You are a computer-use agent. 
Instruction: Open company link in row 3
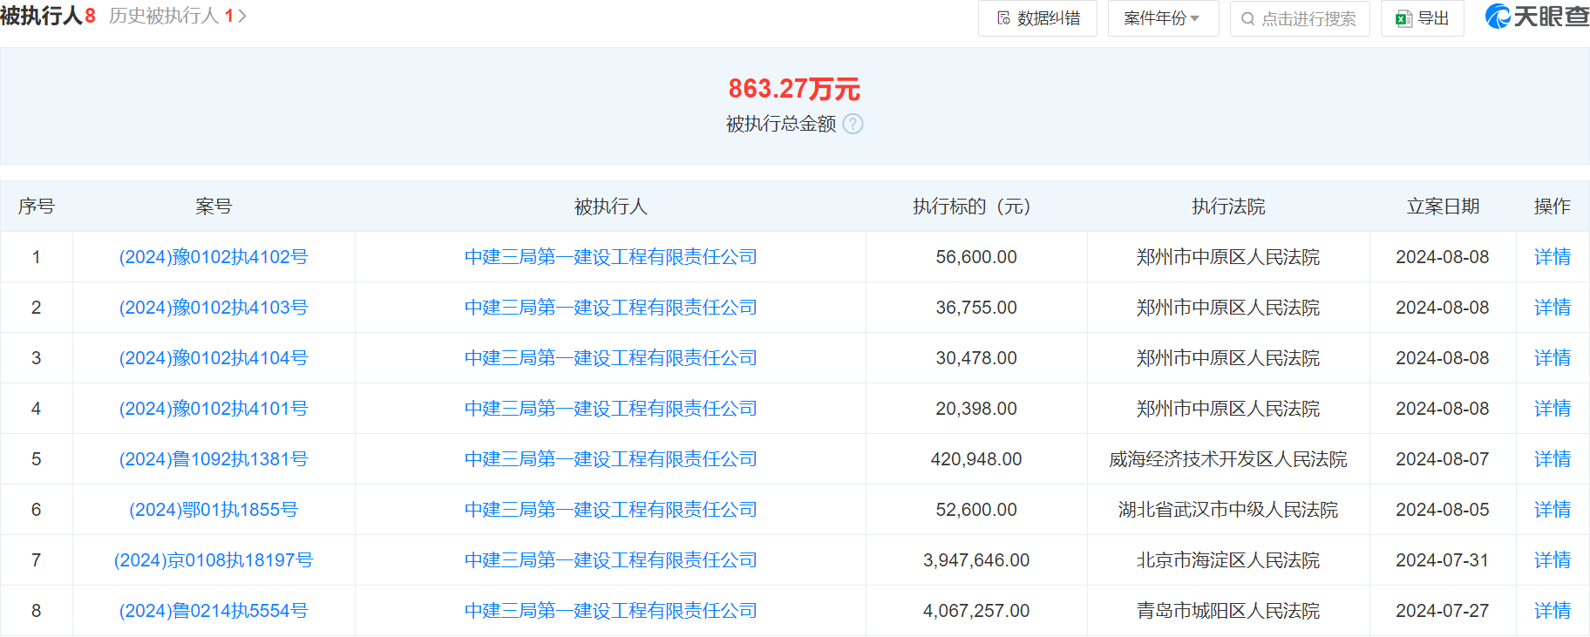610,358
